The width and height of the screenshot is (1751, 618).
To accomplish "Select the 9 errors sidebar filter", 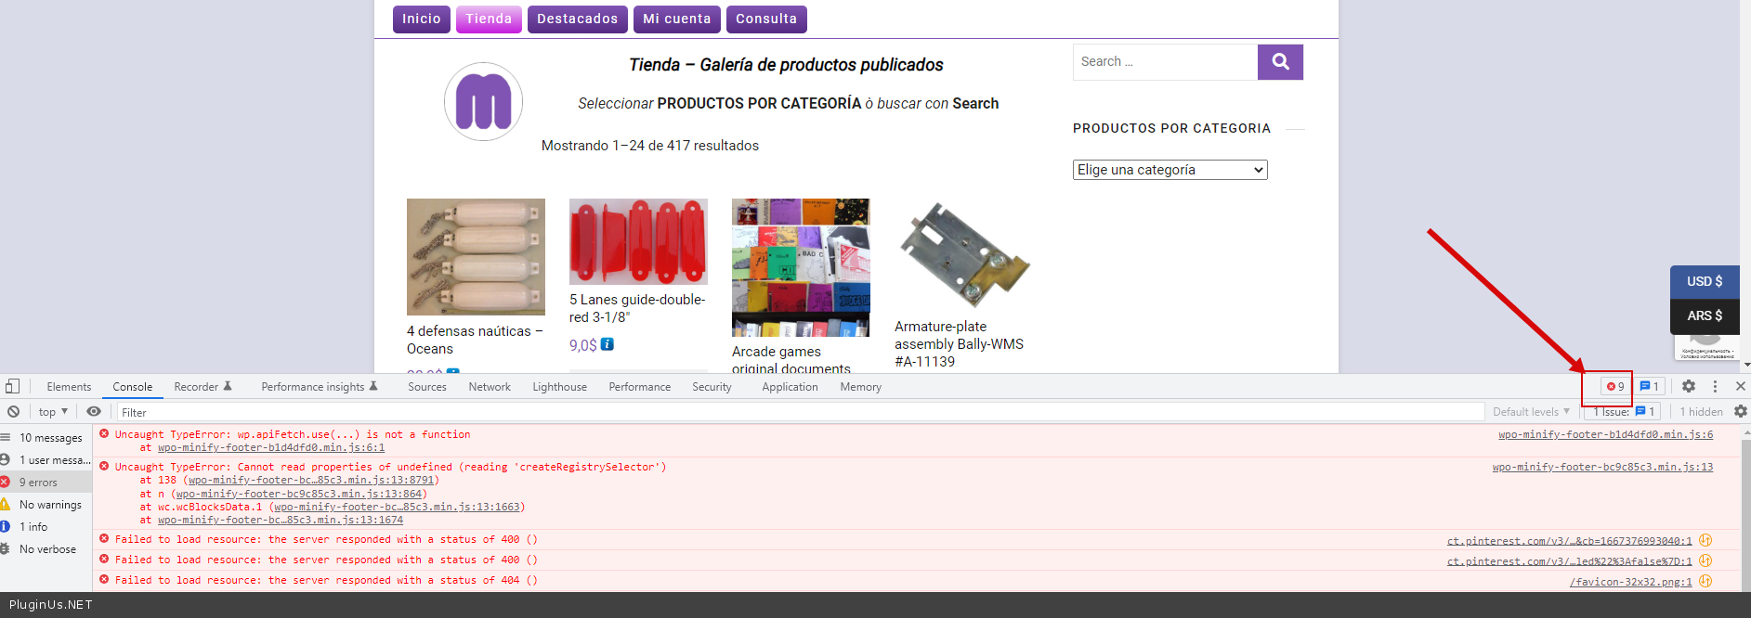I will click(46, 483).
